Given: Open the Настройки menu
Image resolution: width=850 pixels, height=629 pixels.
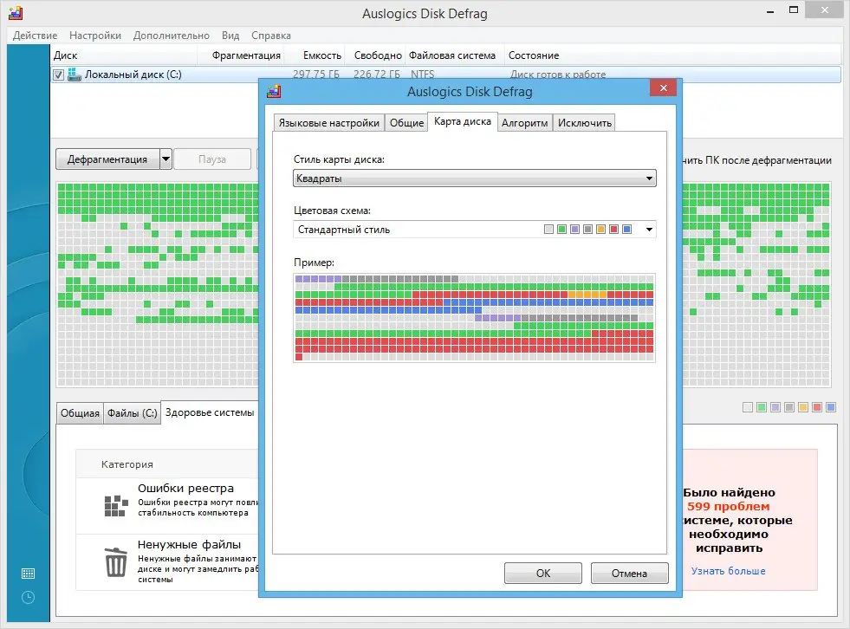Looking at the screenshot, I should pyautogui.click(x=94, y=36).
